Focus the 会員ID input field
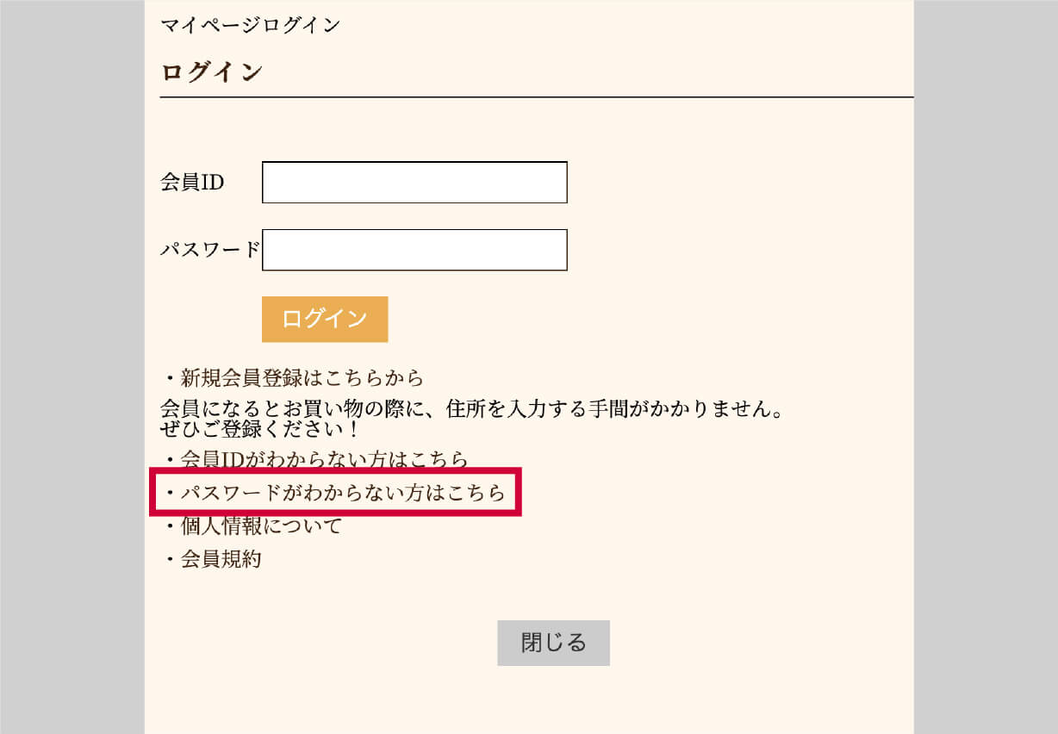Viewport: 1058px width, 734px height. tap(414, 183)
